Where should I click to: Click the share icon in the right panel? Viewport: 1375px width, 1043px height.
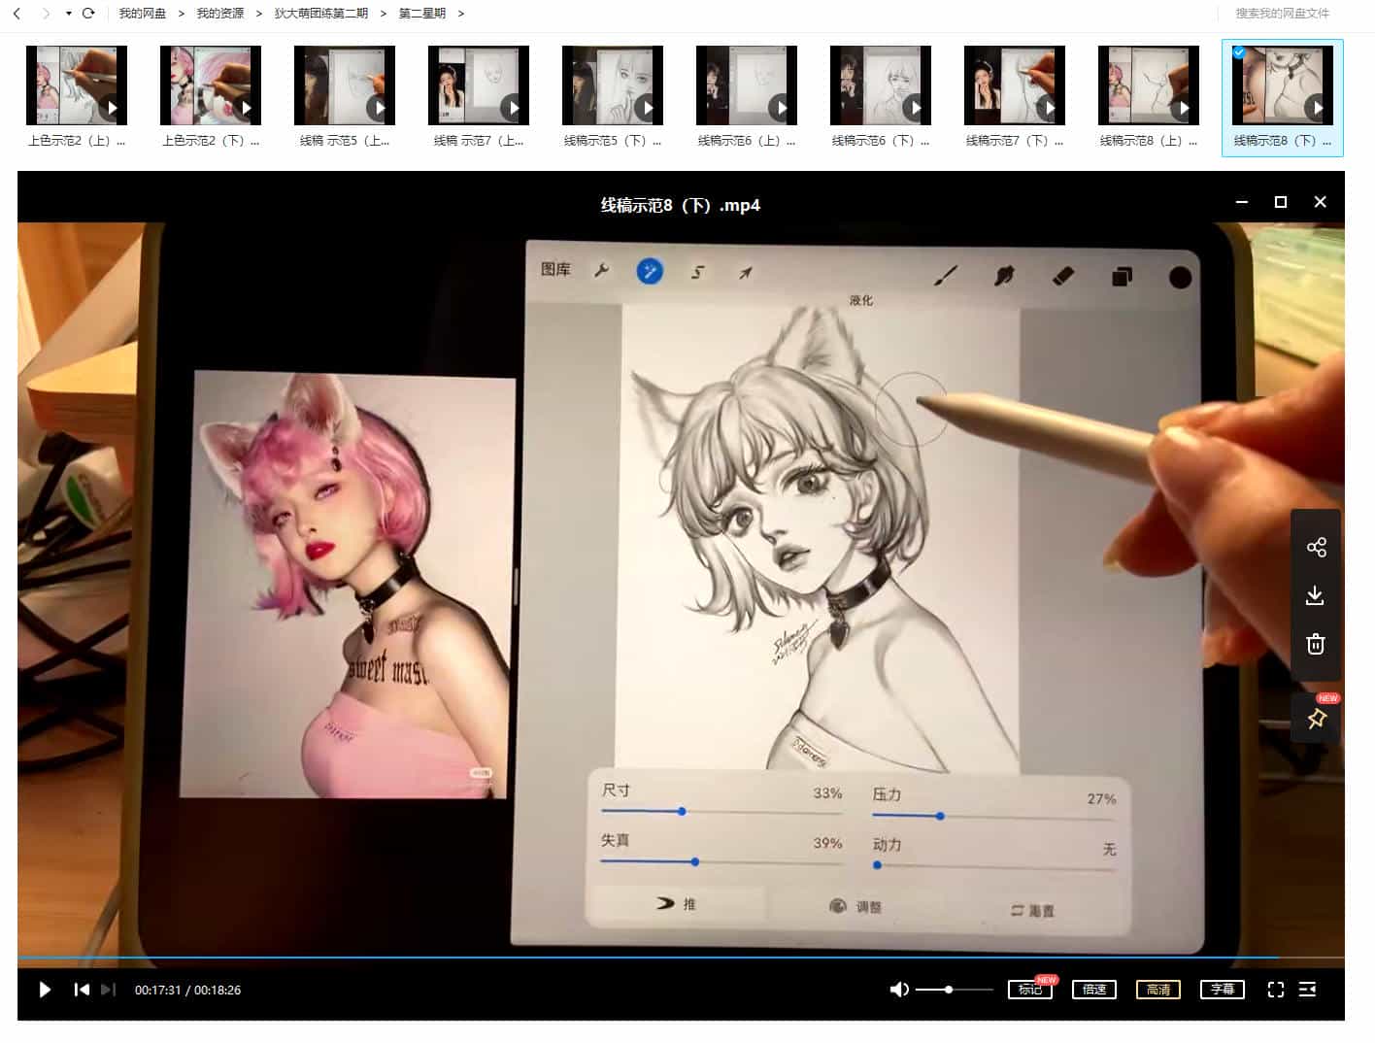pos(1316,546)
